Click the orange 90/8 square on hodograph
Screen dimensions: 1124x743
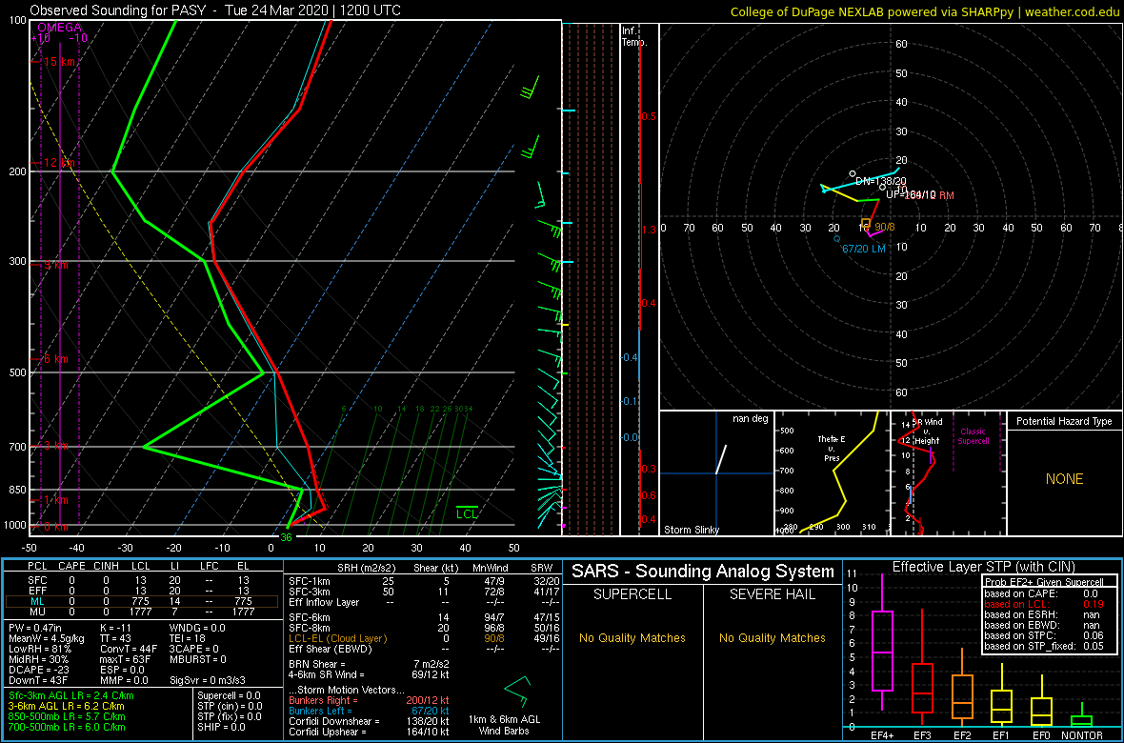coord(866,222)
